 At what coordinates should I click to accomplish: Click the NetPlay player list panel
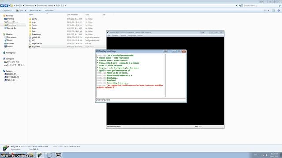tap(175, 75)
